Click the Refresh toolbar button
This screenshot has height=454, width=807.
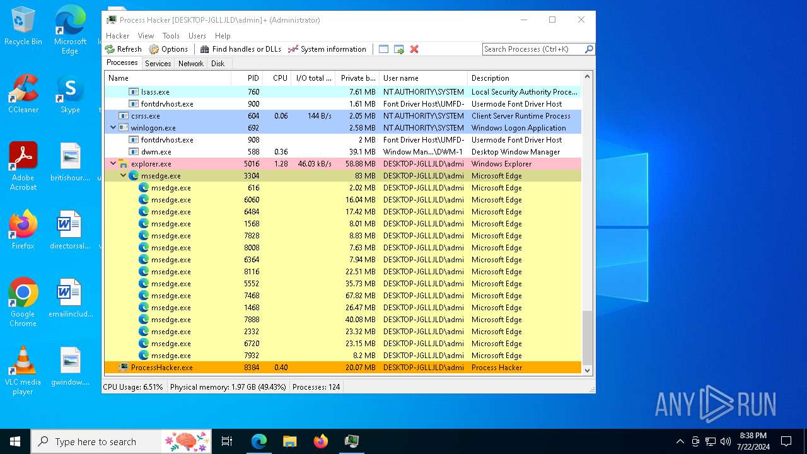pyautogui.click(x=123, y=49)
